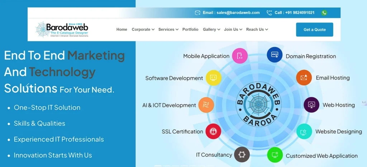Open the green WhatsApp chat icon

coord(324,13)
